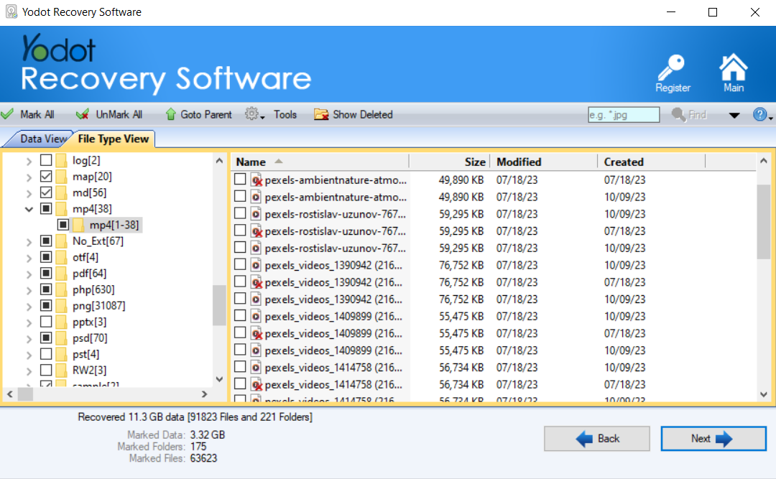Select the File Type View tab

[115, 139]
